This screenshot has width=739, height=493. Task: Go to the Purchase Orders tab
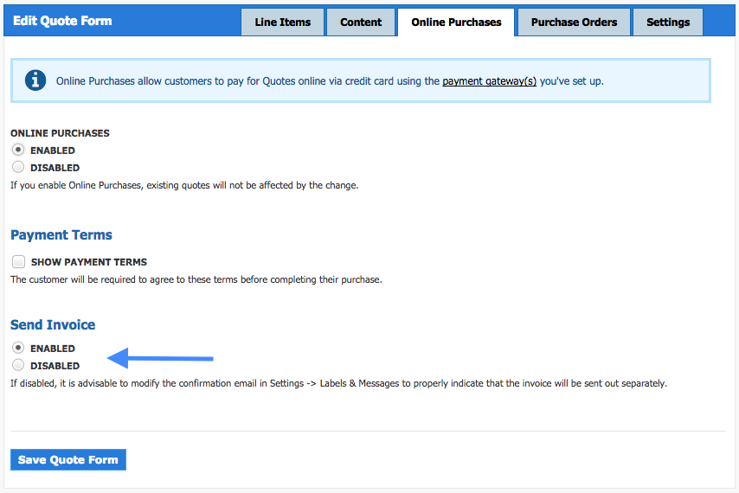(x=574, y=22)
